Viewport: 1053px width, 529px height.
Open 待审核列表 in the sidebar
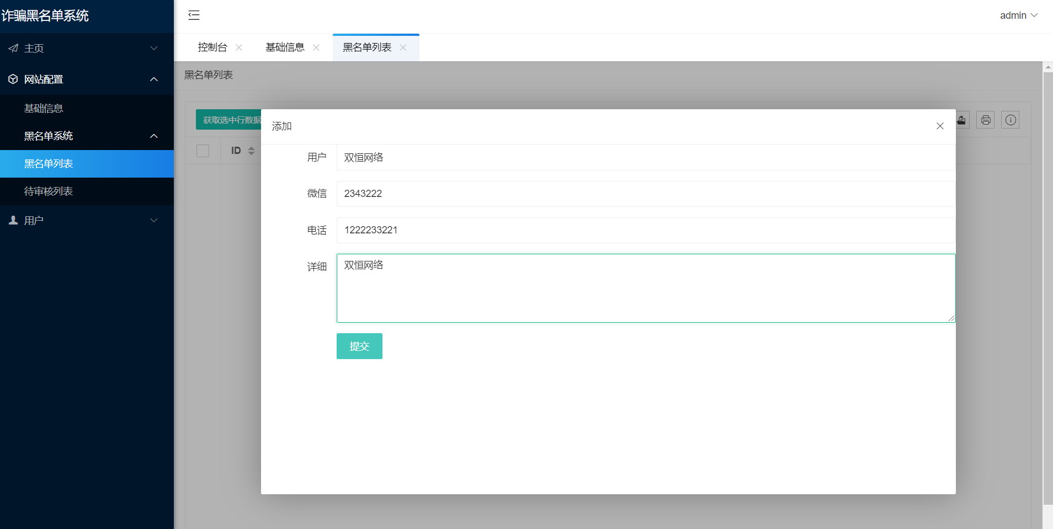[49, 191]
